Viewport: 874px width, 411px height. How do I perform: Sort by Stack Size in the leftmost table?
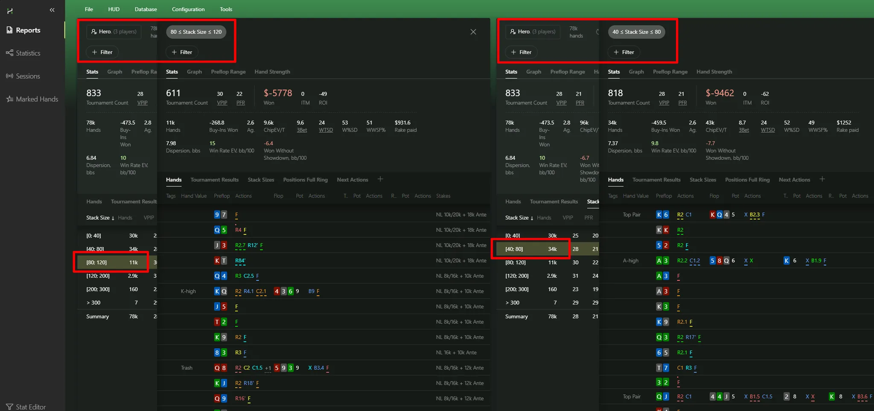pyautogui.click(x=100, y=218)
